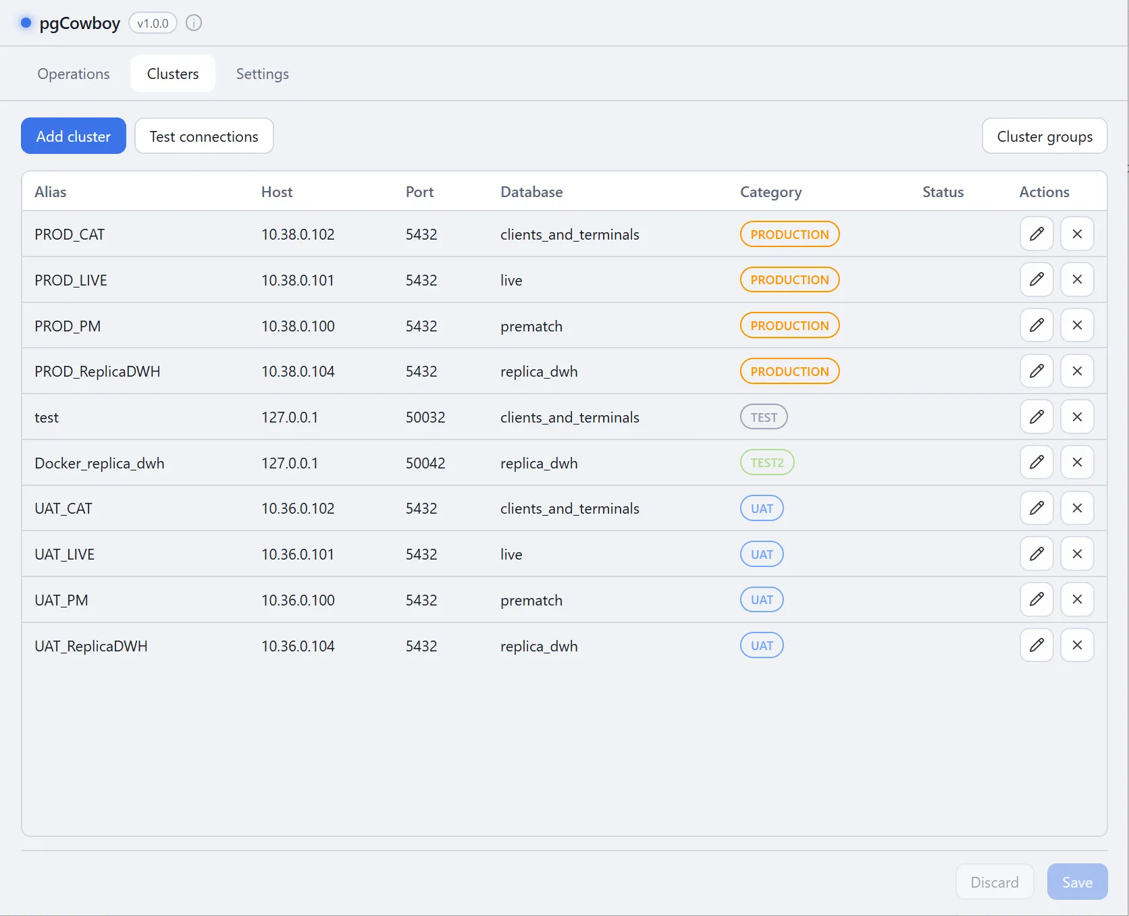Click the Host column header
The image size is (1129, 916).
point(277,192)
